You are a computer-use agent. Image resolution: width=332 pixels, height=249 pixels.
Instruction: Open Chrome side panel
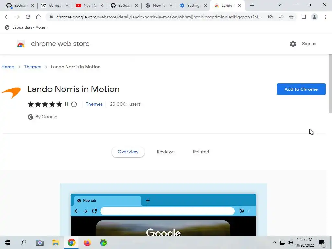pyautogui.click(x=304, y=17)
